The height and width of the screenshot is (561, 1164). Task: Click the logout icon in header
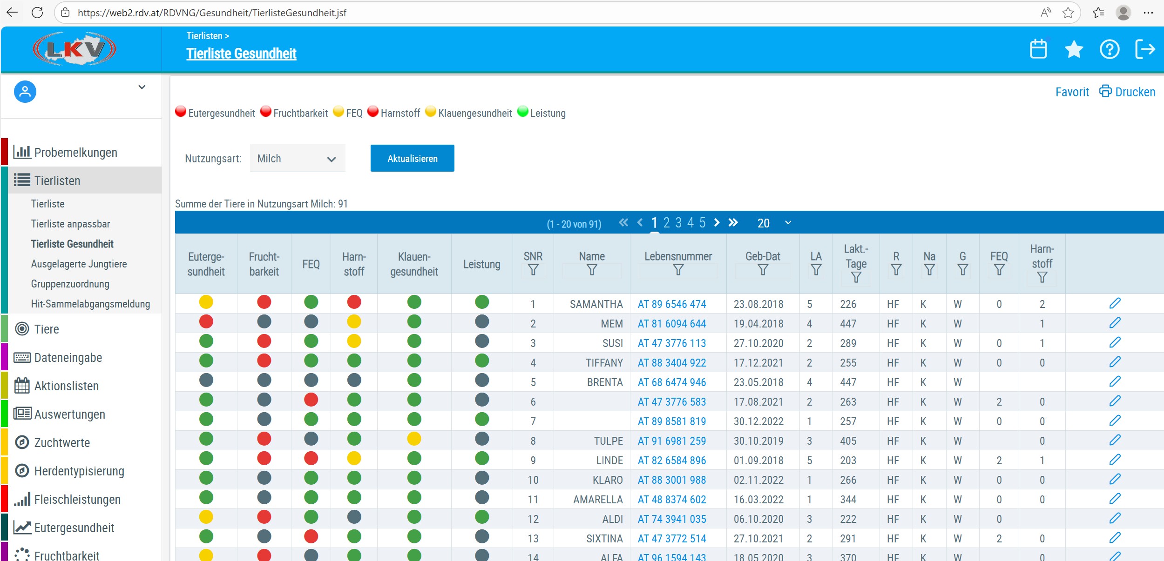tap(1144, 49)
